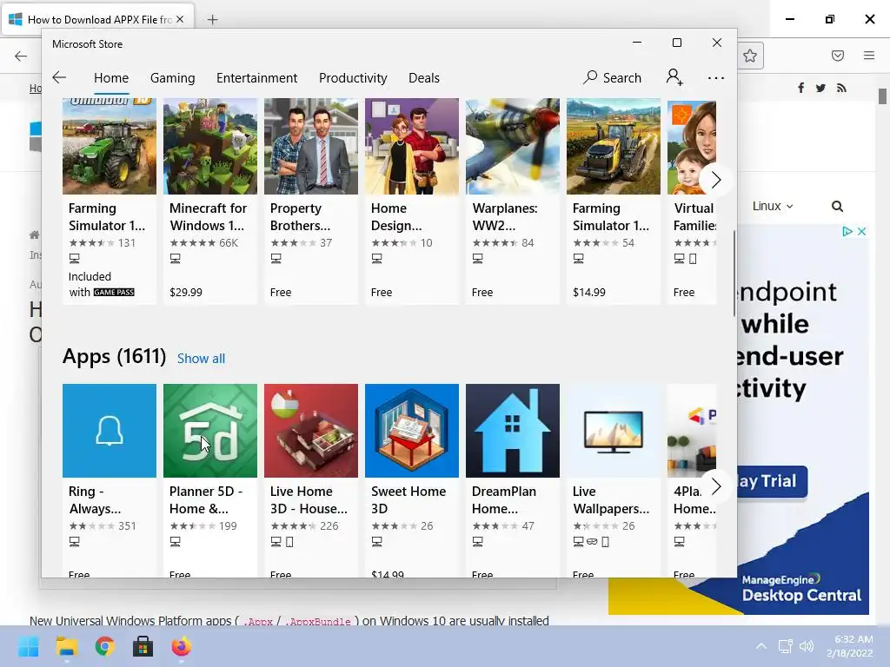The width and height of the screenshot is (890, 667).
Task: Open a new Firefox tab
Action: 212,20
